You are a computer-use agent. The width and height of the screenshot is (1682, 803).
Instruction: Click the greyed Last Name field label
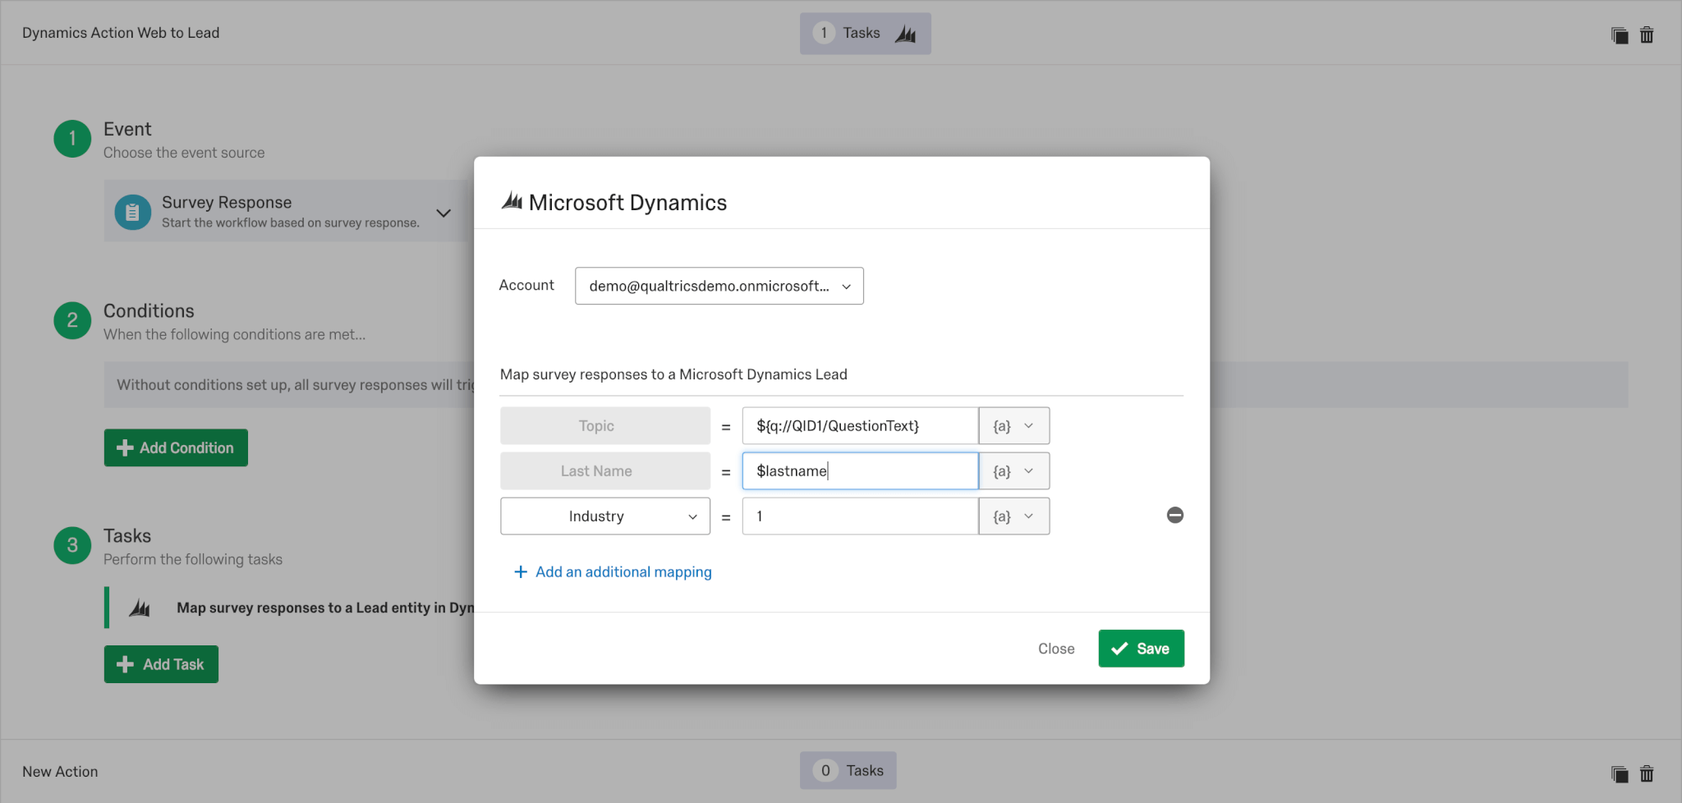(605, 471)
